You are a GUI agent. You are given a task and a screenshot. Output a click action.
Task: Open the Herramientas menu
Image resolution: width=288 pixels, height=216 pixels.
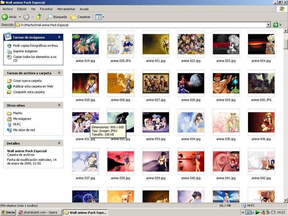pyautogui.click(x=66, y=9)
